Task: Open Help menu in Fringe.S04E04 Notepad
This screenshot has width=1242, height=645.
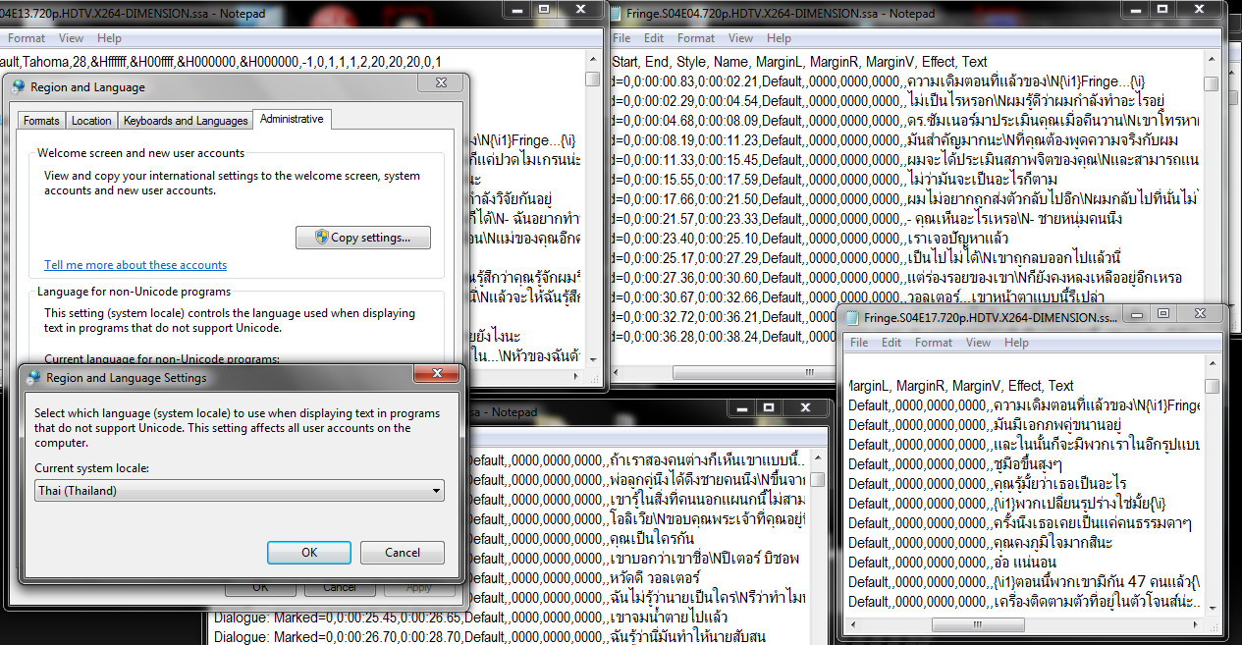Action: (780, 38)
